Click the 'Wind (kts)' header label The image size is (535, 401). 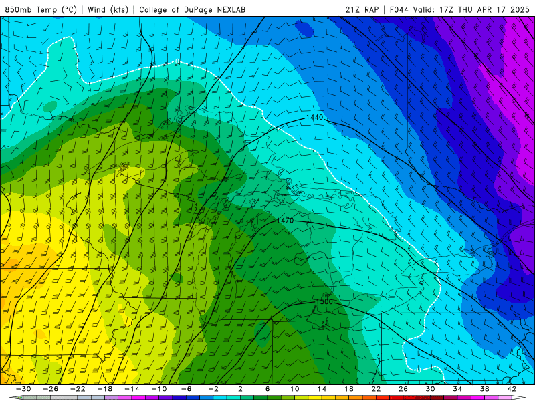pos(108,9)
